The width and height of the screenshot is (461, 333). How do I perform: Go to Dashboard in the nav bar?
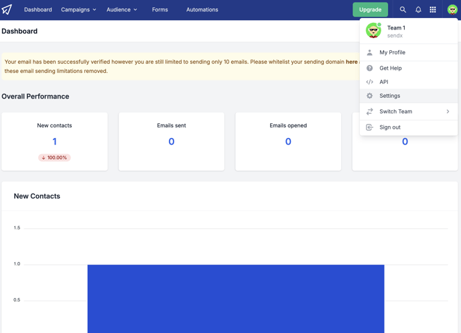38,9
